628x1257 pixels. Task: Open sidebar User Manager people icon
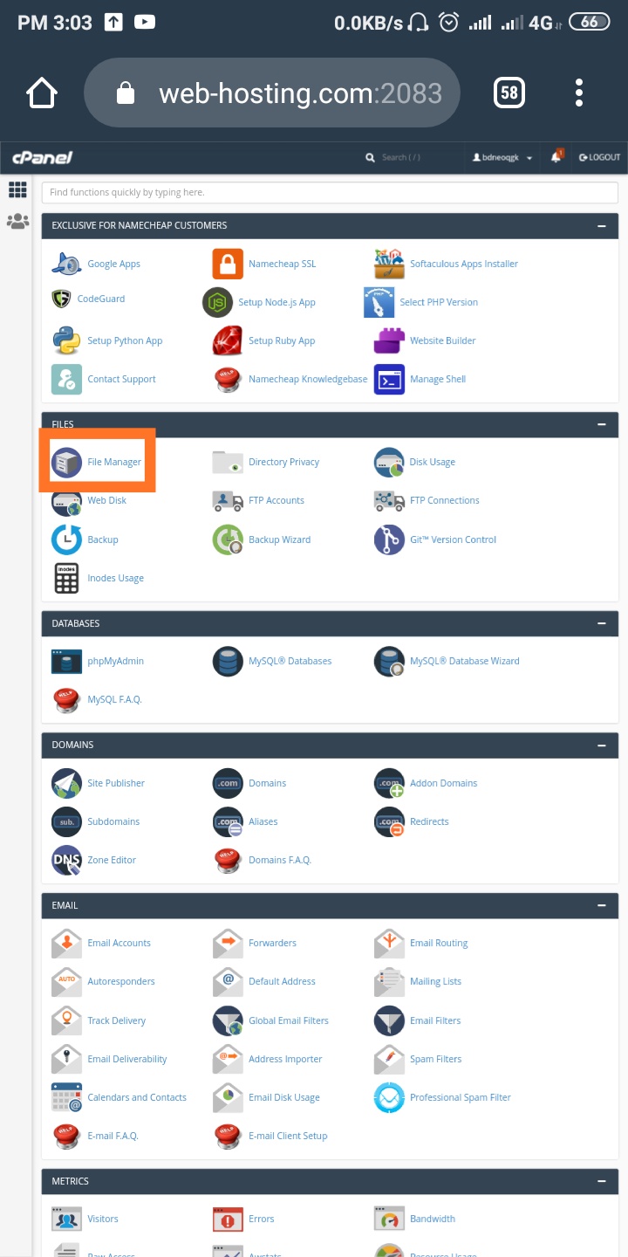[17, 221]
